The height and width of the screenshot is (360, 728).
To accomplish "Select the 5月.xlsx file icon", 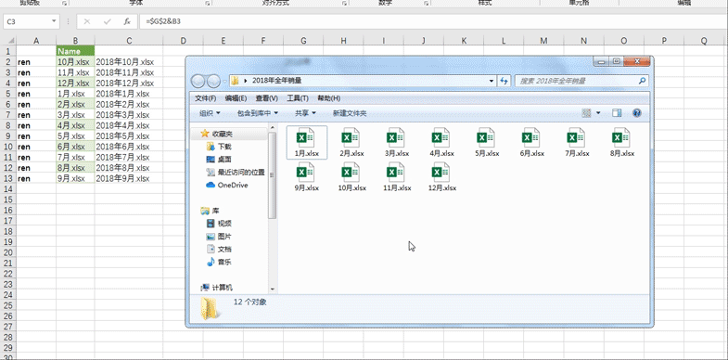I will [x=486, y=138].
